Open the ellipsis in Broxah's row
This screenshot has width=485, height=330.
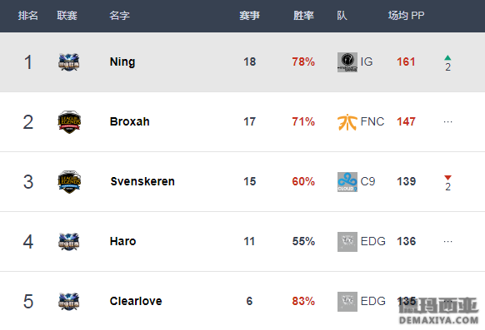[x=447, y=122]
